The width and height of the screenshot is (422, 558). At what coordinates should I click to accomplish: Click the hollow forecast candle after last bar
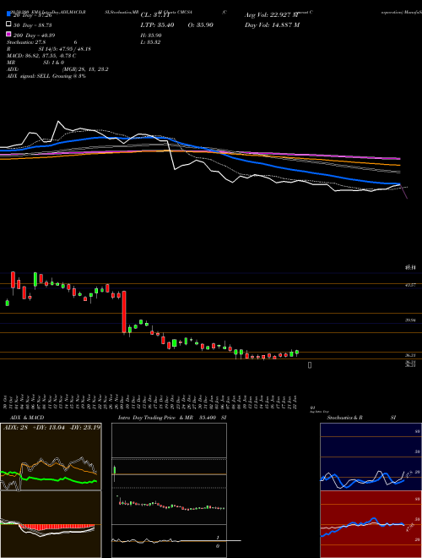click(x=310, y=364)
